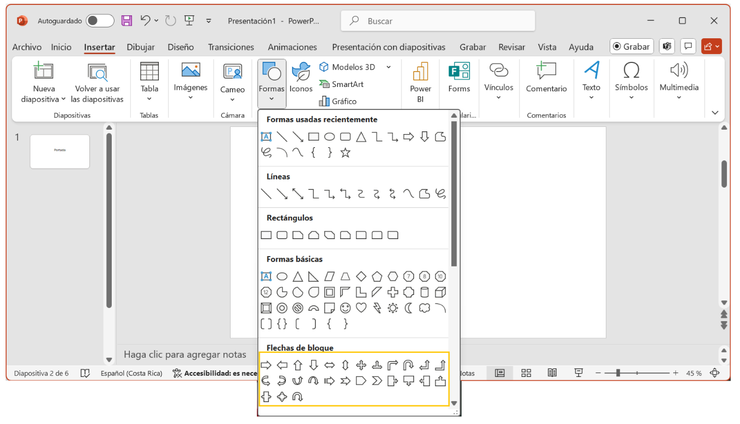Switch to reading view in status bar
This screenshot has height=424, width=740.
point(552,373)
